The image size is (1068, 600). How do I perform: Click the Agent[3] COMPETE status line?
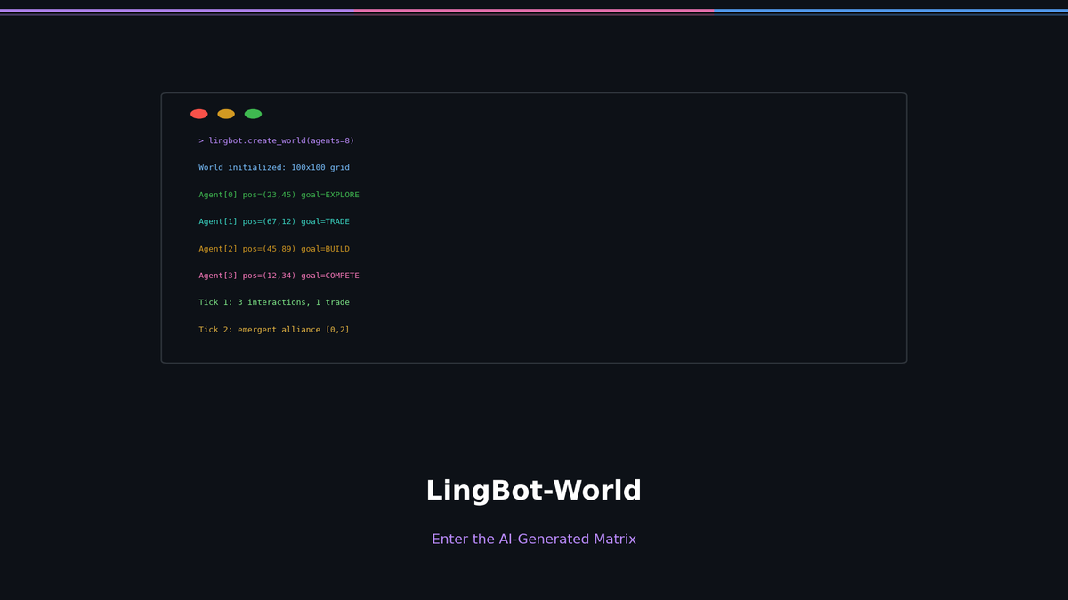pyautogui.click(x=278, y=275)
